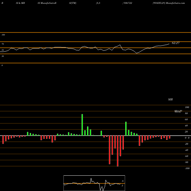Click the "936722" code in the header
This screenshot has height=191, width=191.
point(128,3)
